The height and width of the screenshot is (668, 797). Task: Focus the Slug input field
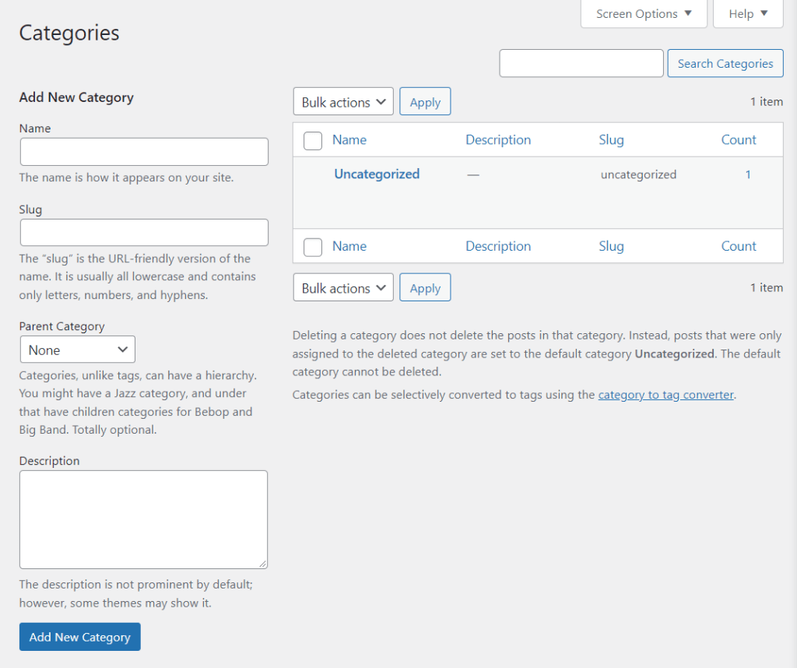tap(143, 232)
